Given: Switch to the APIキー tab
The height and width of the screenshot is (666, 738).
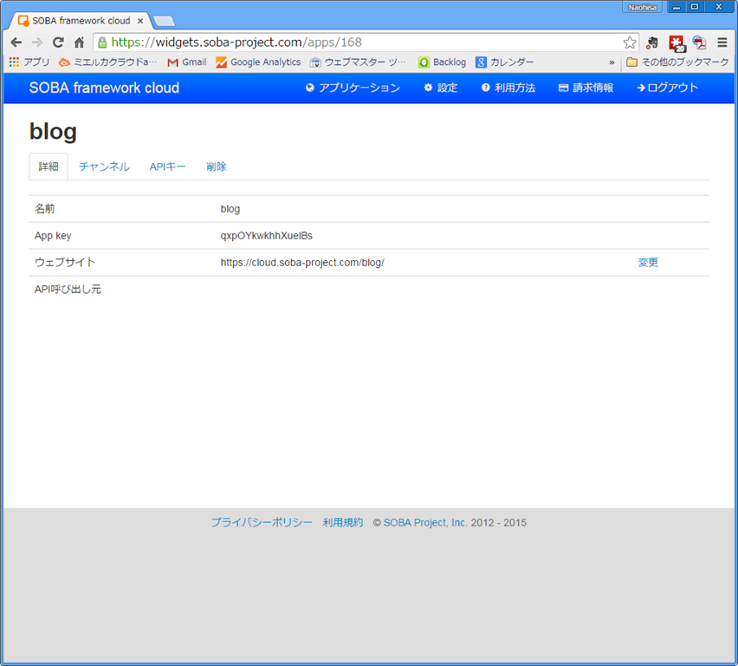Looking at the screenshot, I should [x=167, y=166].
